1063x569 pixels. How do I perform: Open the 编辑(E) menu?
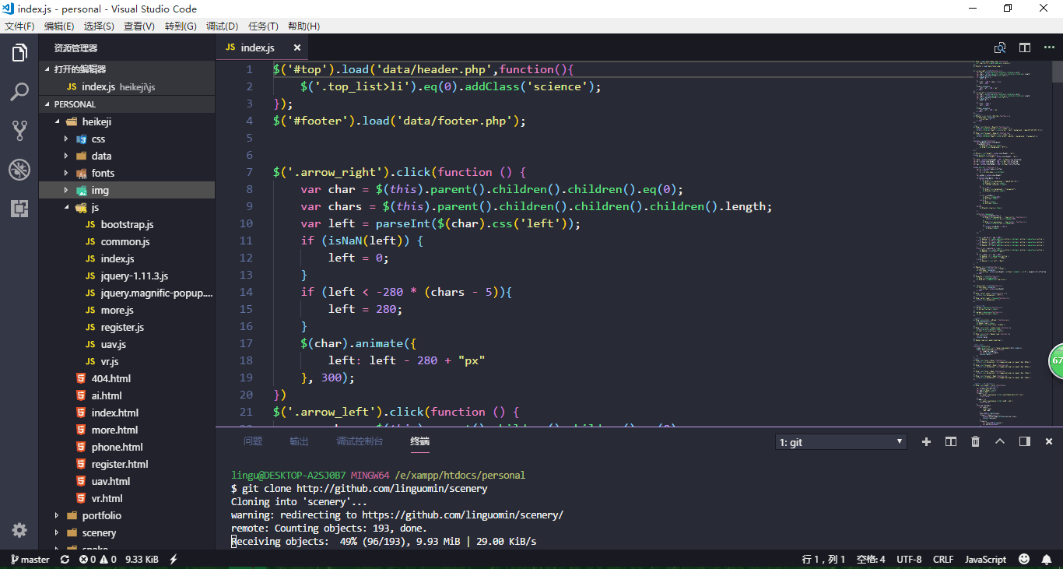[59, 26]
